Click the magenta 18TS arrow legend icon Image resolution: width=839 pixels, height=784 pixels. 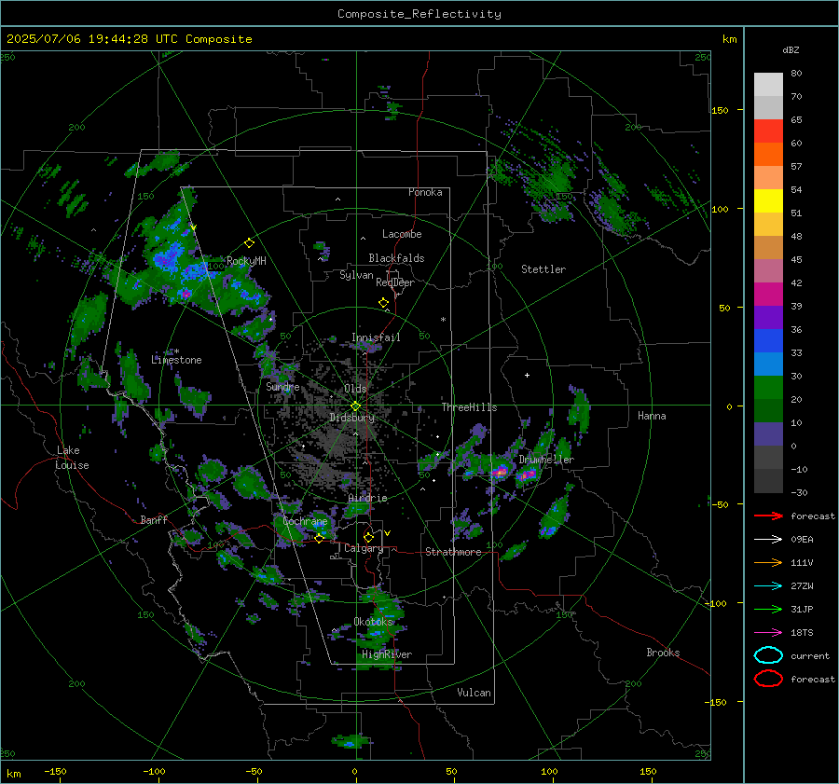click(768, 633)
